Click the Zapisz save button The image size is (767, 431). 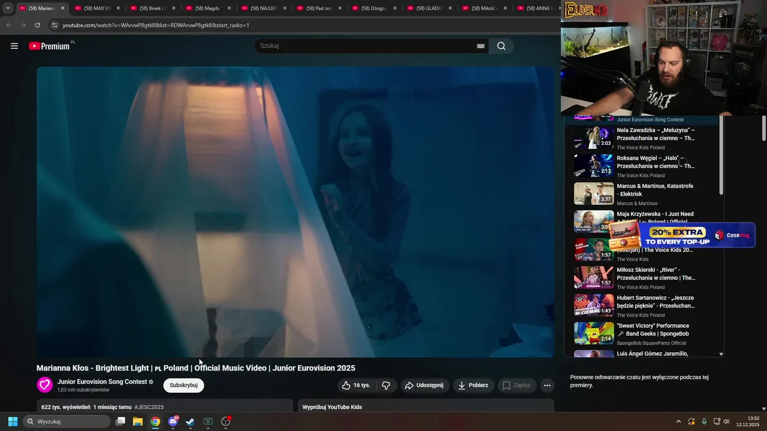517,386
